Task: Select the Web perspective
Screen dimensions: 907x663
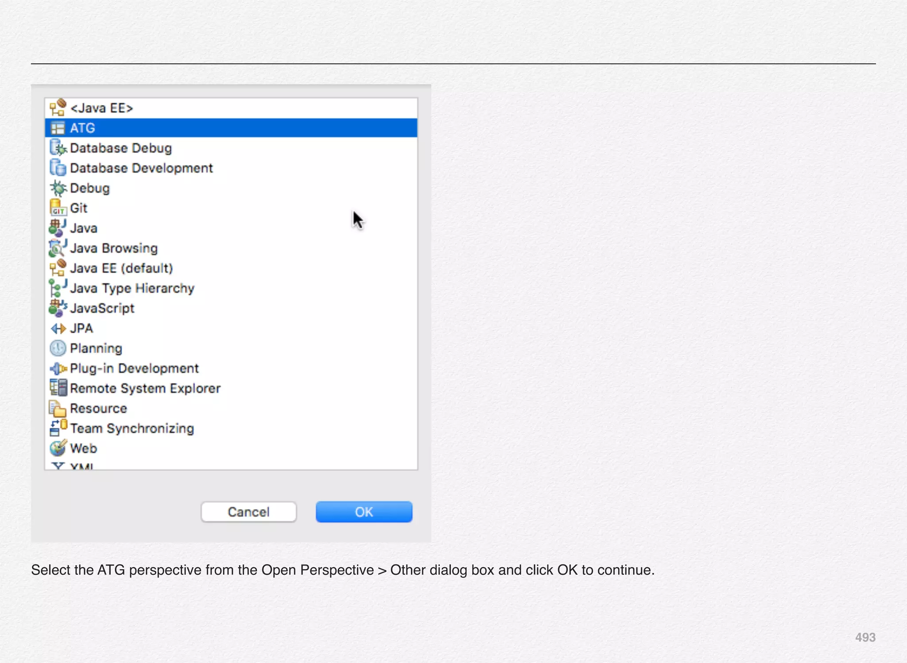Action: 231,448
